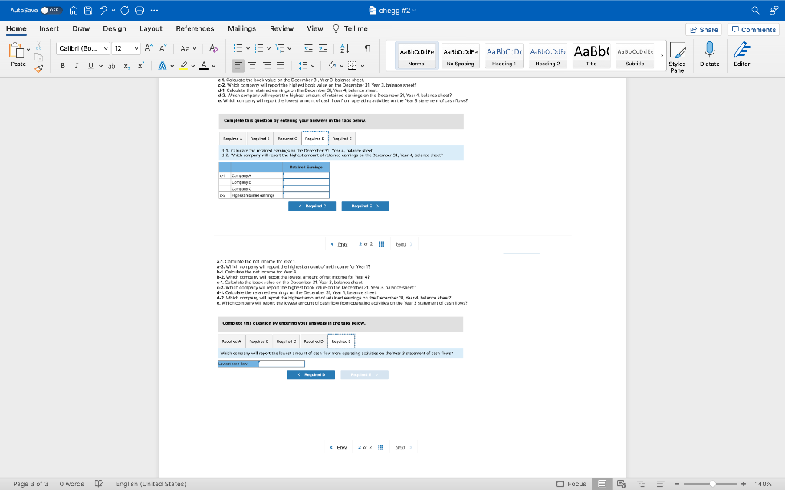Image resolution: width=785 pixels, height=490 pixels.
Task: Cut selection with the scissors icon
Action: [38, 46]
